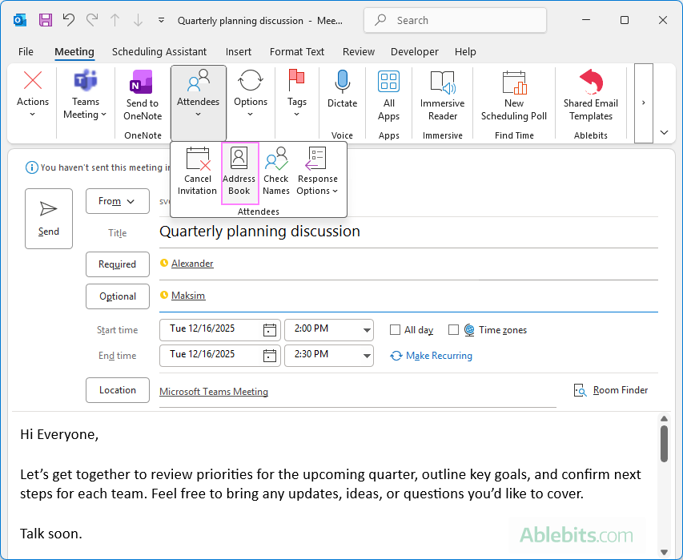Send meeting notes to OneNote
Viewport: 683px width, 560px height.
142,96
